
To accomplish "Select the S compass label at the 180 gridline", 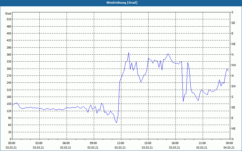I will 232,97.
